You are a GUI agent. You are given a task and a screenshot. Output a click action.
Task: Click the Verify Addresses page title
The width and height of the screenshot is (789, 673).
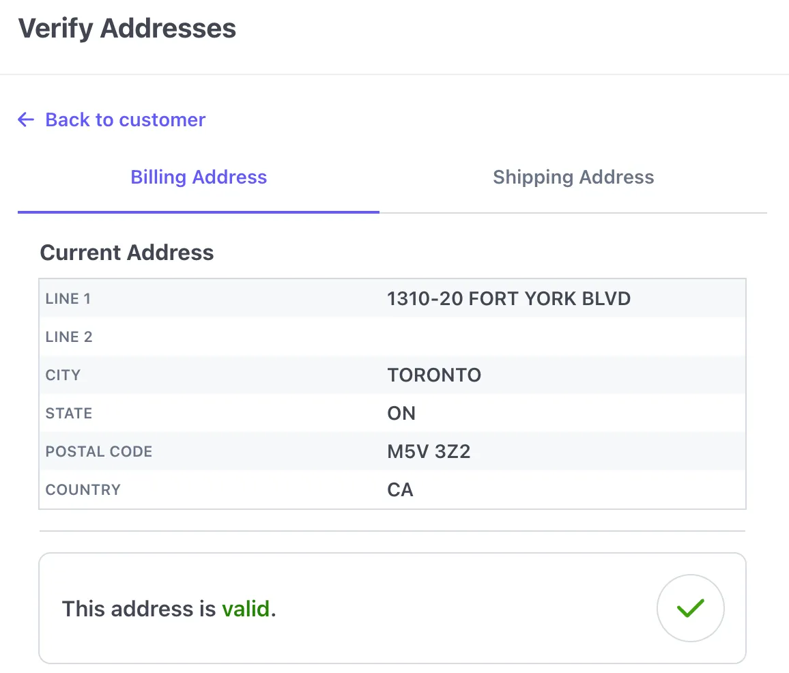click(127, 28)
